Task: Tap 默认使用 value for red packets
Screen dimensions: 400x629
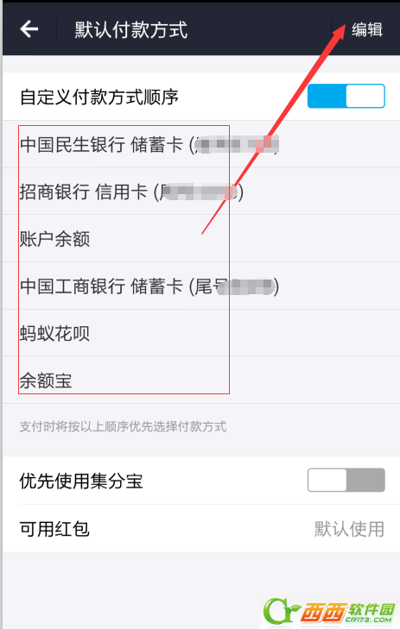Action: click(349, 529)
